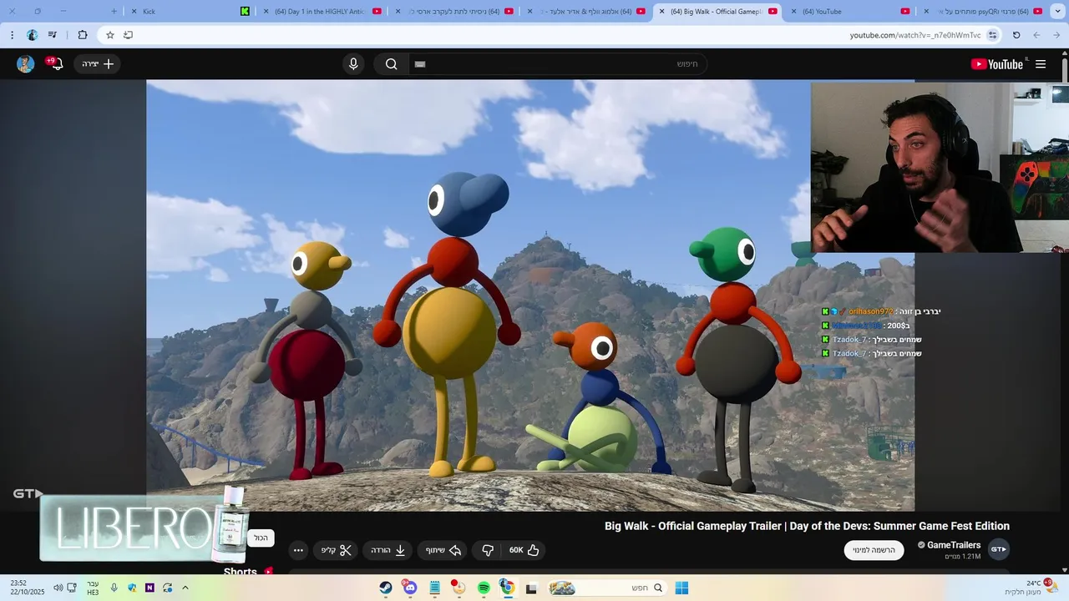
Task: Switch keyboard language עבר HE3
Action: pos(93,588)
